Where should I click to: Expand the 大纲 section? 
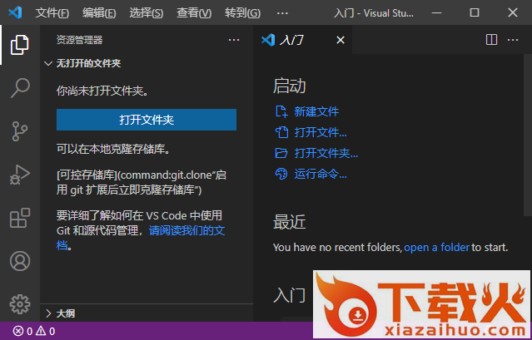click(x=48, y=313)
